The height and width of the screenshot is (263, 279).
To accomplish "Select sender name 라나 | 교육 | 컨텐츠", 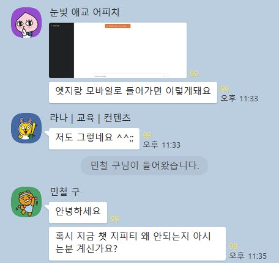I will 90,118.
